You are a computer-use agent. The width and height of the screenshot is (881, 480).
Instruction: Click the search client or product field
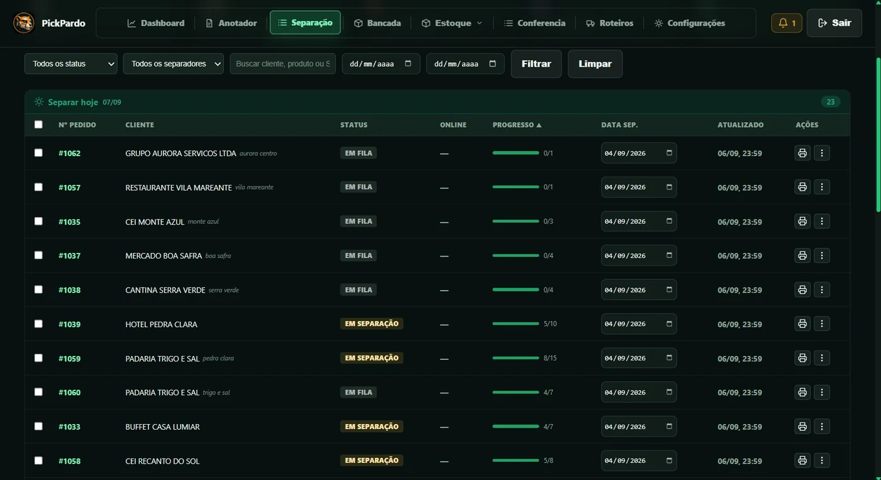point(283,64)
